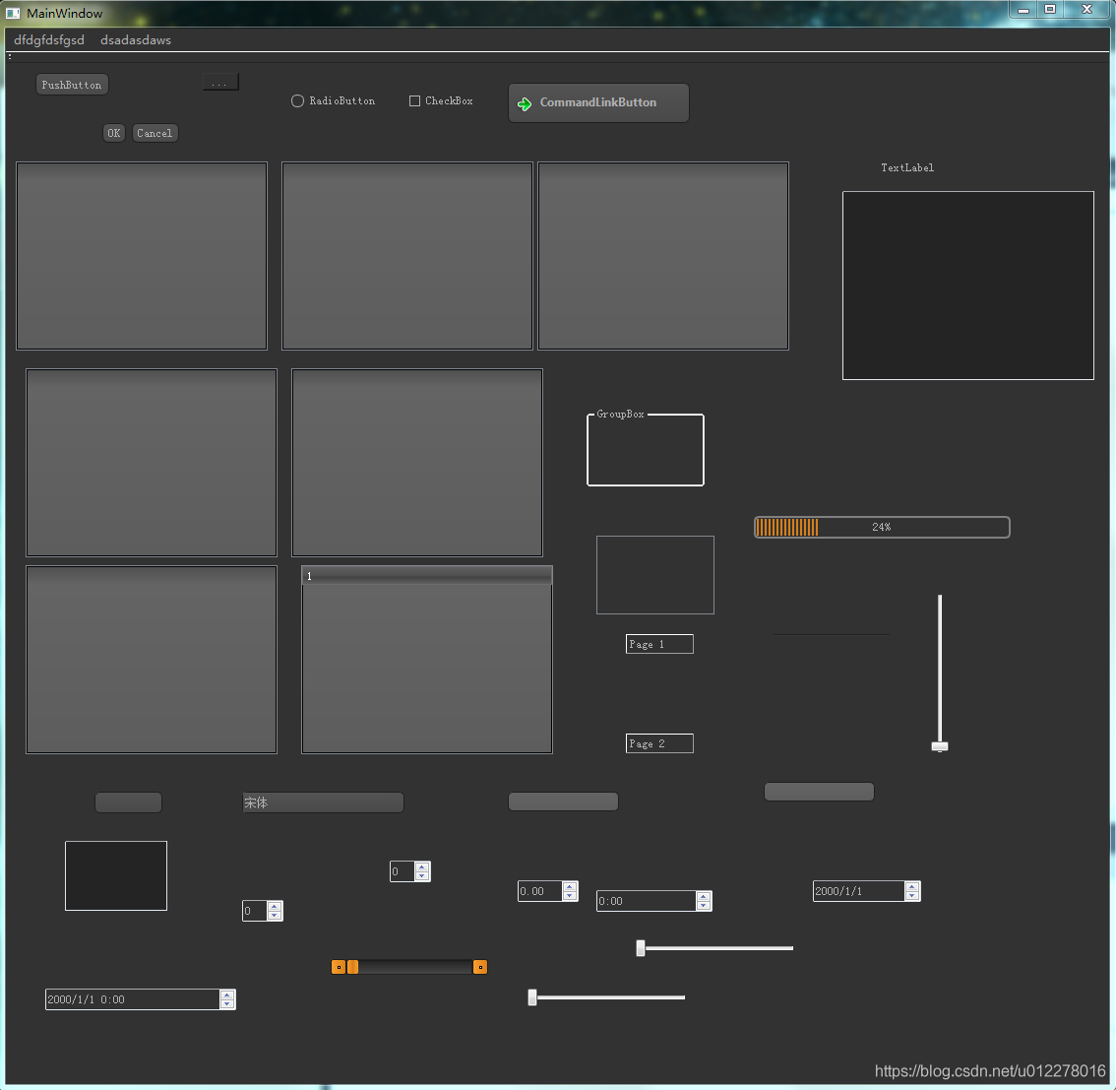
Task: Click the orange left arrow of the horizontal scrollbar
Action: point(339,967)
